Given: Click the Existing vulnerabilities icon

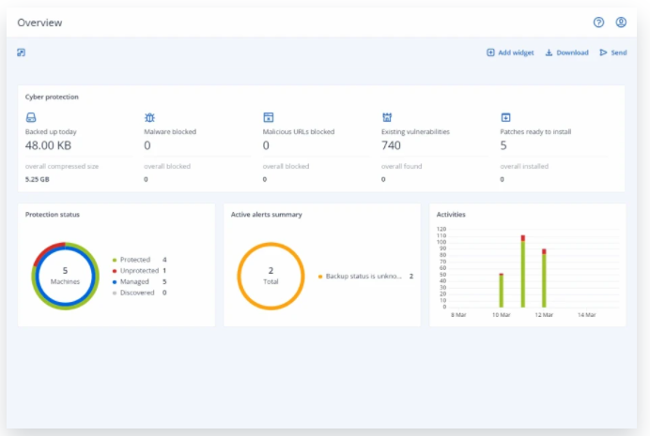Looking at the screenshot, I should point(387,117).
